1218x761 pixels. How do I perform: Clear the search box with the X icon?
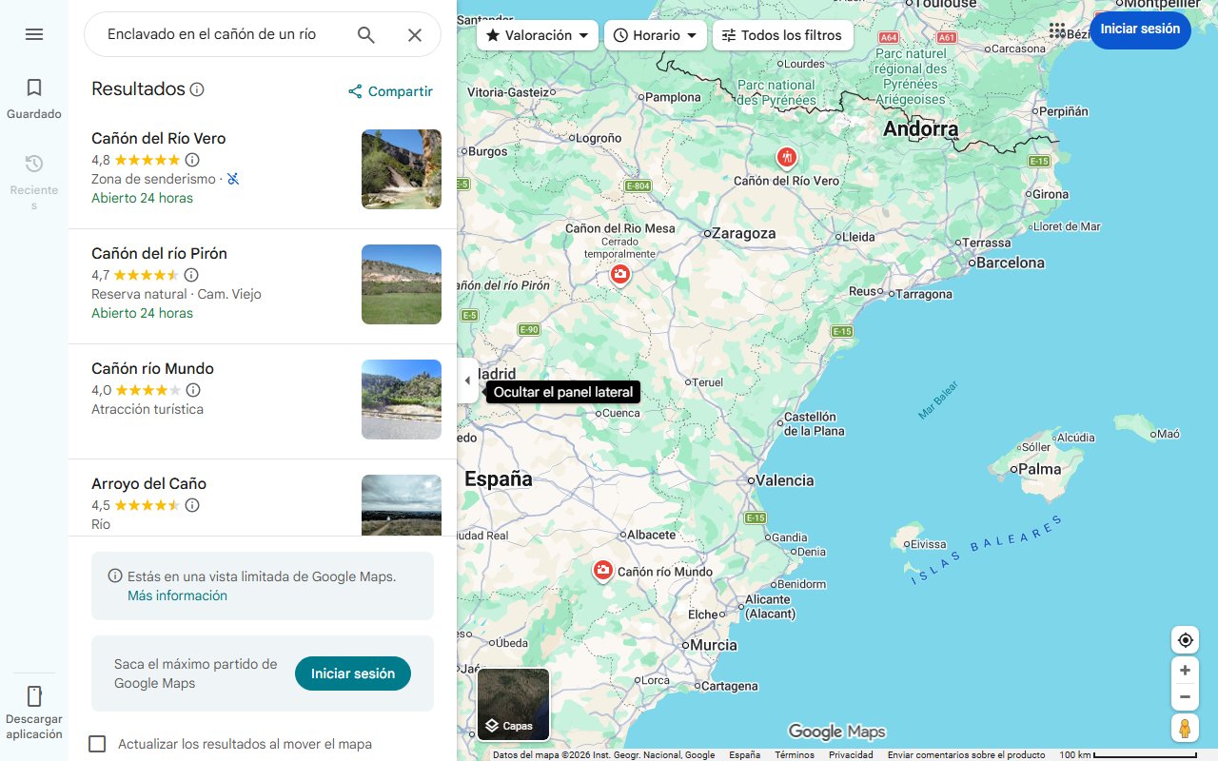(415, 33)
